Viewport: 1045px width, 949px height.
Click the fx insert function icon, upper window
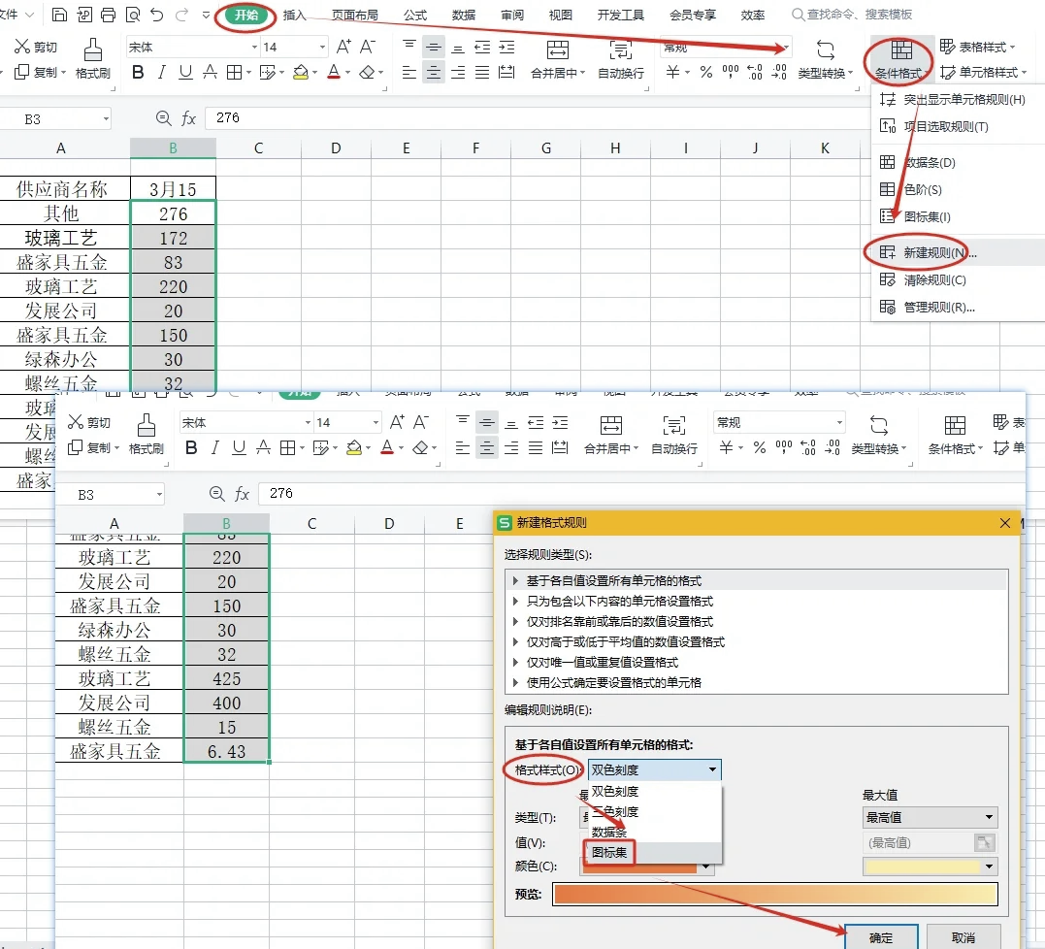click(x=188, y=118)
